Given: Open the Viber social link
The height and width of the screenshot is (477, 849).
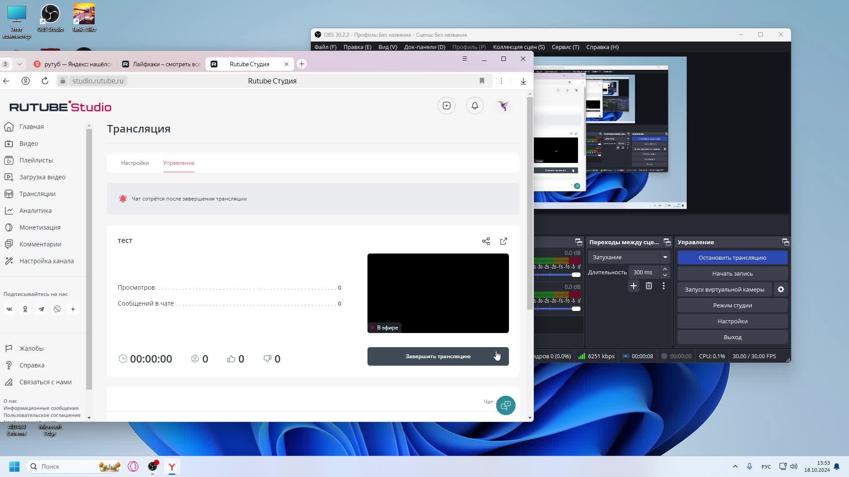Looking at the screenshot, I should point(57,309).
